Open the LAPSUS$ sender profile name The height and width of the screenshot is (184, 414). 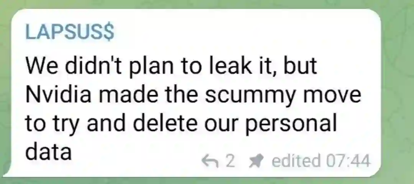point(70,32)
